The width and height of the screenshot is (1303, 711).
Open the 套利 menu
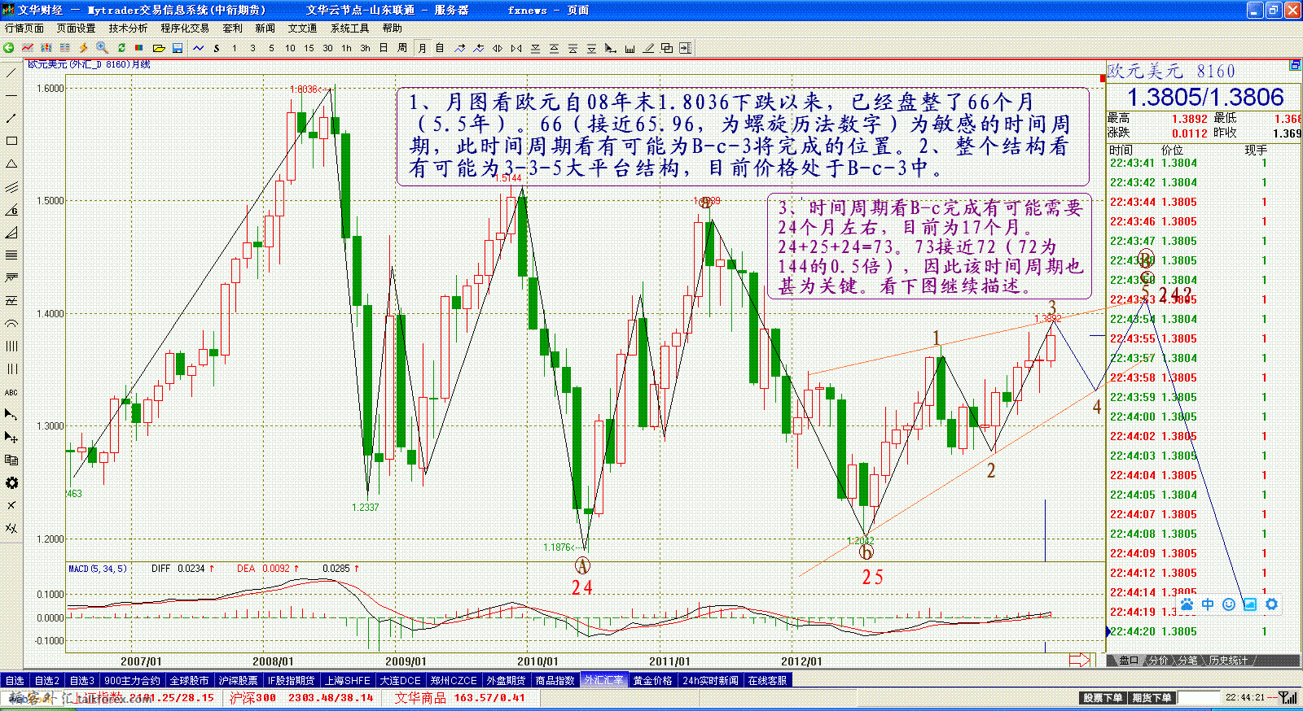(x=232, y=28)
